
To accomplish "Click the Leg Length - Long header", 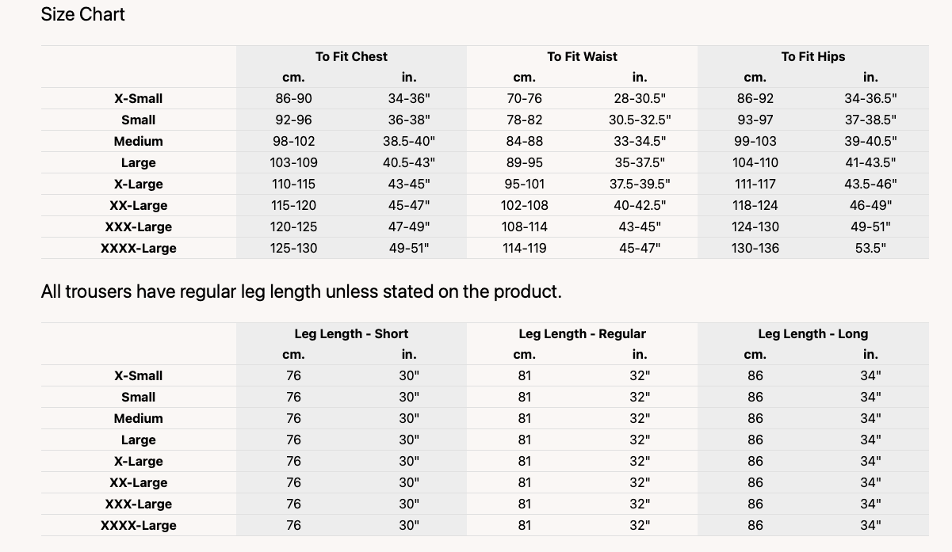I will [x=812, y=333].
